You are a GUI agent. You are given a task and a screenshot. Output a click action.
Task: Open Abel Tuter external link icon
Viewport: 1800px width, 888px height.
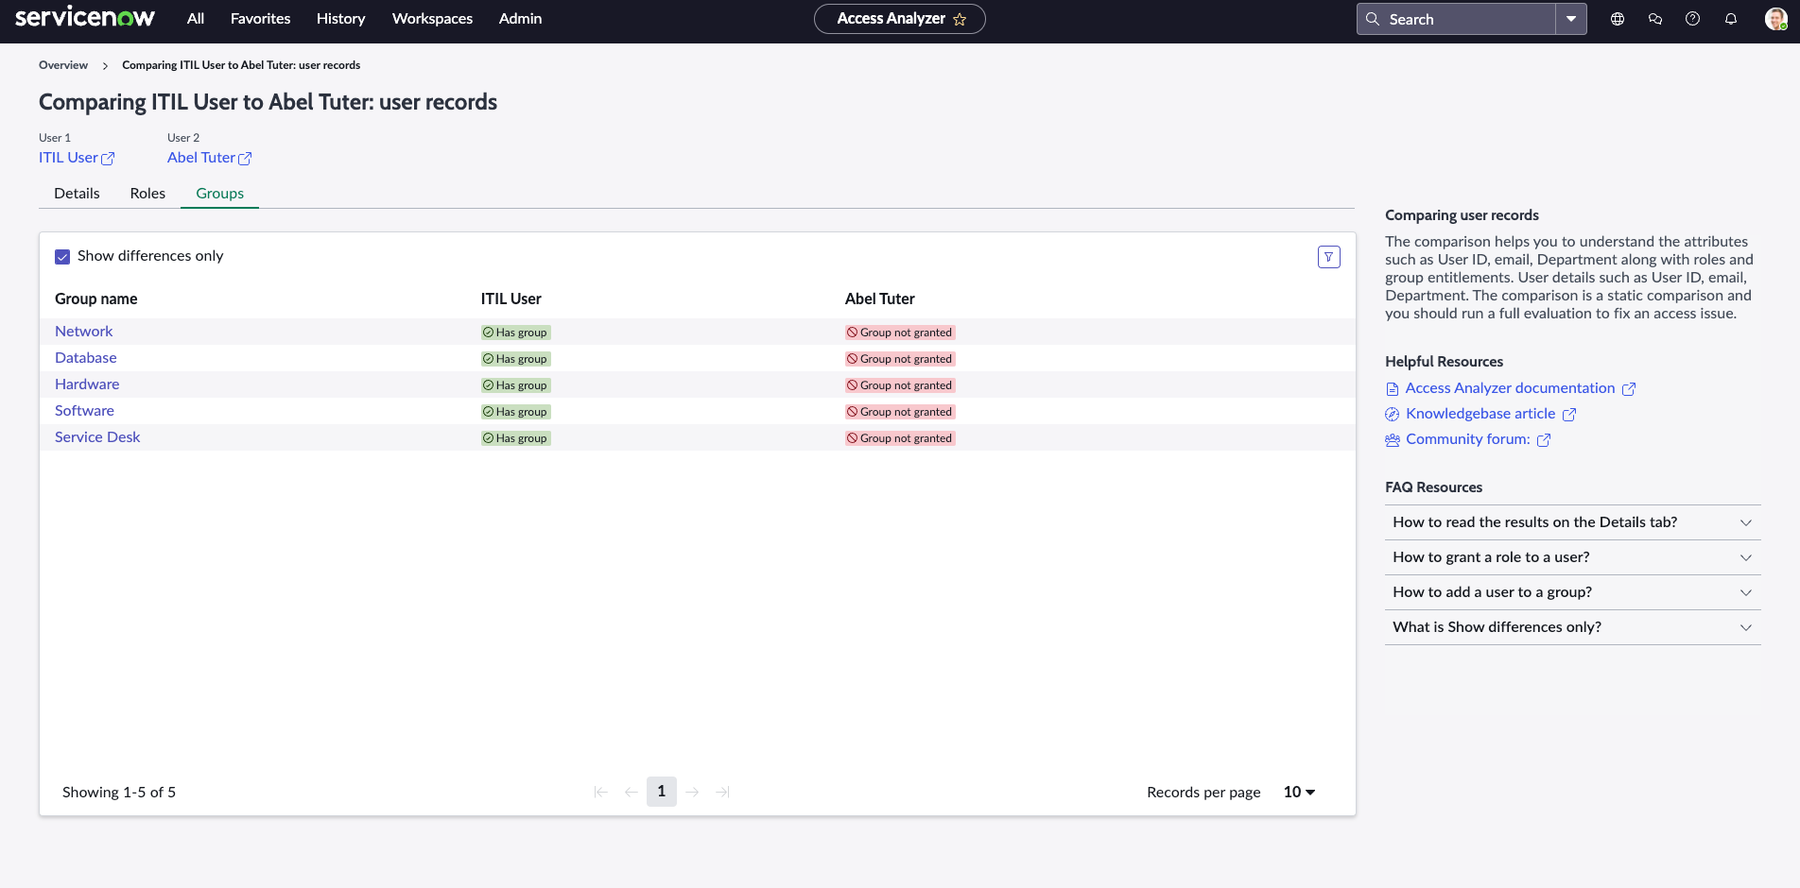coord(245,159)
